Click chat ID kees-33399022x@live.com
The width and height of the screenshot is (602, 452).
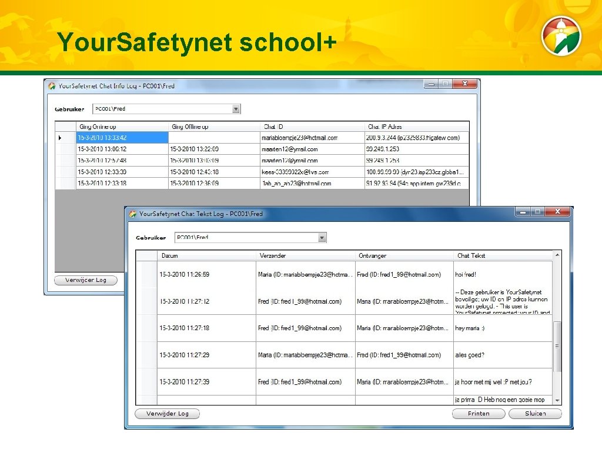tap(312, 172)
